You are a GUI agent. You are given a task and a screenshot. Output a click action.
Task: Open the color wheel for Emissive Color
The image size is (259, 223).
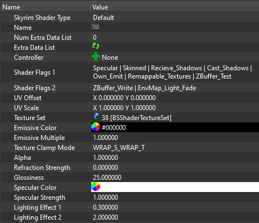pyautogui.click(x=96, y=127)
